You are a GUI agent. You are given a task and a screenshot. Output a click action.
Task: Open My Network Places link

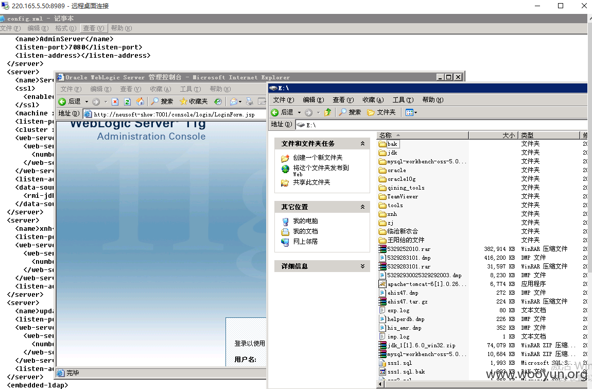305,241
